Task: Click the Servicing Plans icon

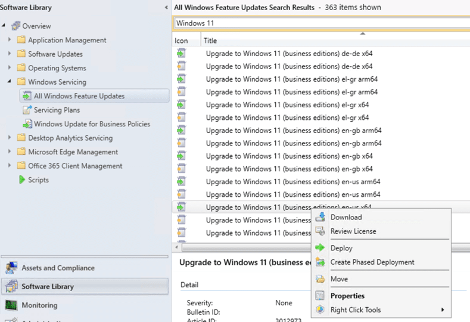Action: tap(27, 110)
